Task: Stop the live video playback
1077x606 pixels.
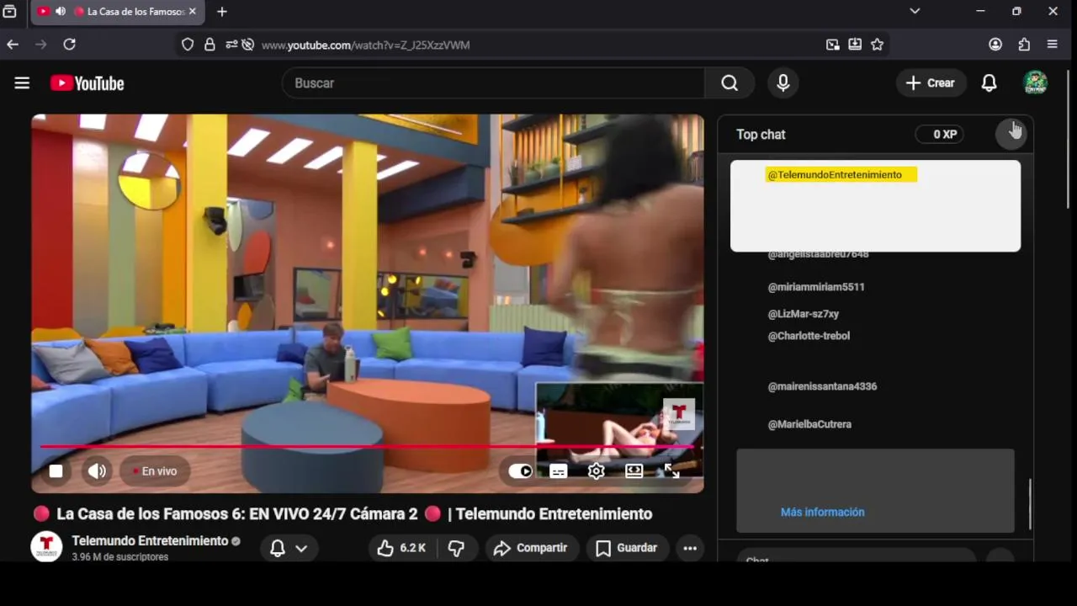Action: [x=56, y=471]
